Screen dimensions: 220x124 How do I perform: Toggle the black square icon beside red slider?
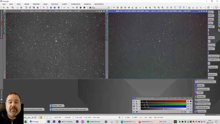191,101
